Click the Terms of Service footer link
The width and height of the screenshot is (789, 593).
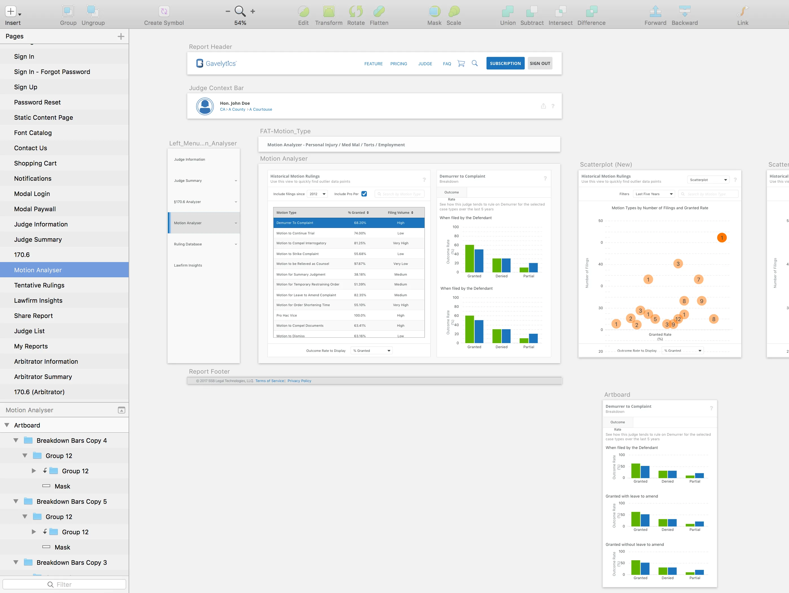coord(269,381)
